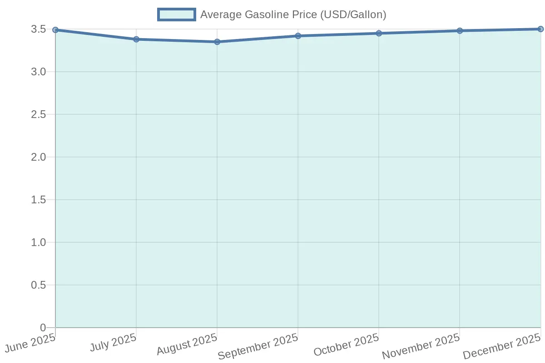This screenshot has width=545, height=363.
Task: Select the December 2025 data point
Action: pyautogui.click(x=540, y=29)
